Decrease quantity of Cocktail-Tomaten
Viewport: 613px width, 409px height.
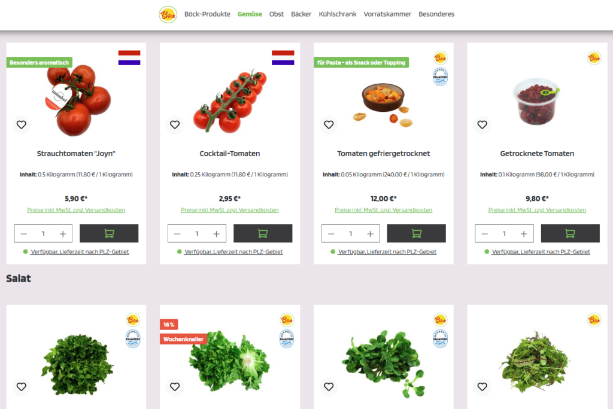click(177, 234)
